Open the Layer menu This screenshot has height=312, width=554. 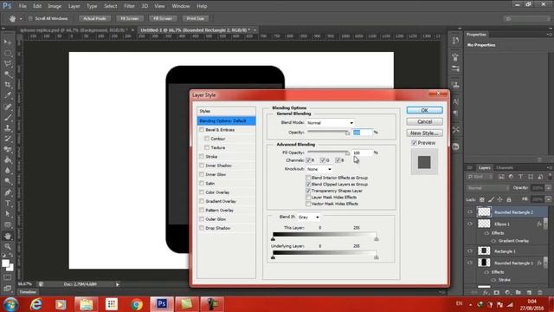pyautogui.click(x=74, y=6)
